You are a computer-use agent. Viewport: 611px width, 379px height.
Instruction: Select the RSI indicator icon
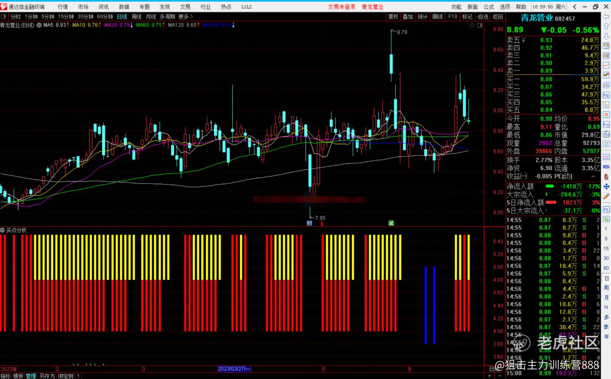pos(606,167)
